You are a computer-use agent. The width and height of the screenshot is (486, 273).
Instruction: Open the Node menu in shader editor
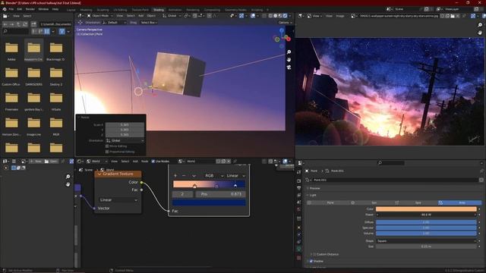[x=145, y=162]
